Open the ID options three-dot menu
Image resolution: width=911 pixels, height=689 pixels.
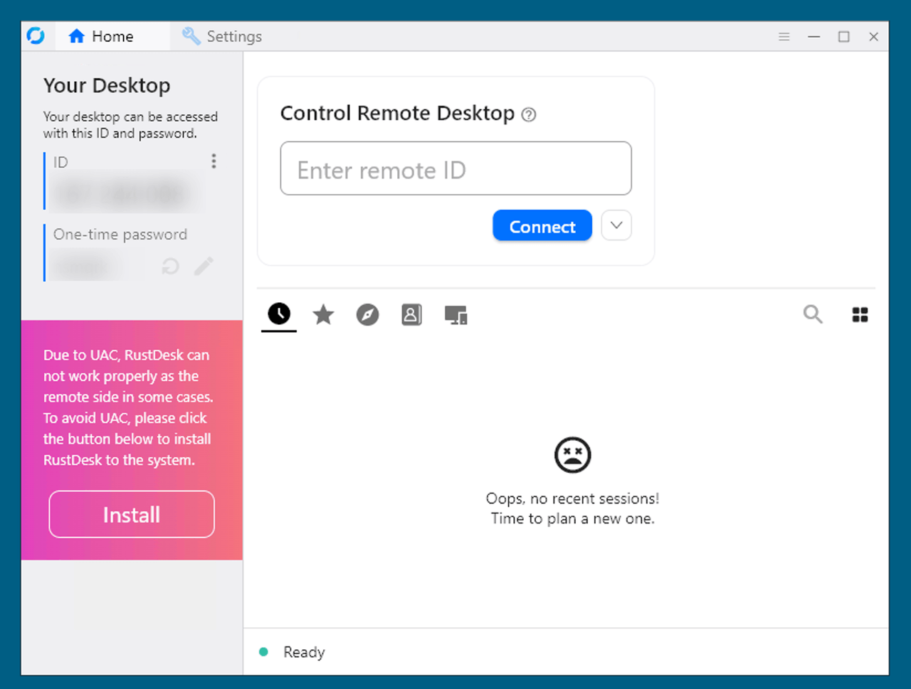tap(214, 161)
